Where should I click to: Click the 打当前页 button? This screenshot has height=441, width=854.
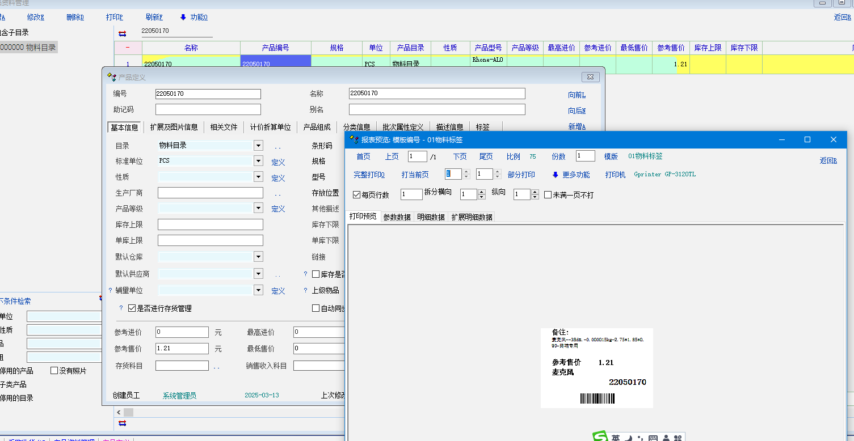415,175
